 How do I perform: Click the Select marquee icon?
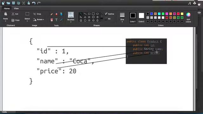click(x=27, y=14)
